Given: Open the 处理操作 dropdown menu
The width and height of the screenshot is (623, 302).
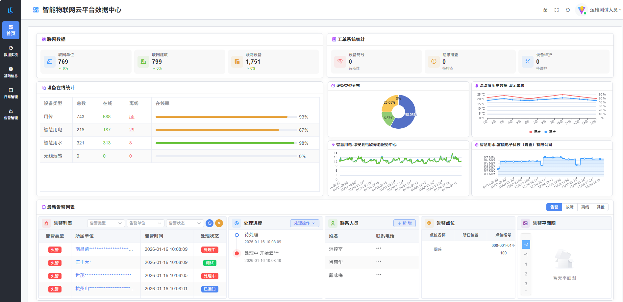Looking at the screenshot, I should 305,223.
